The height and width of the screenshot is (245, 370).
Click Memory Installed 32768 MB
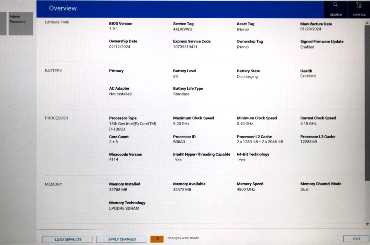[x=118, y=190]
